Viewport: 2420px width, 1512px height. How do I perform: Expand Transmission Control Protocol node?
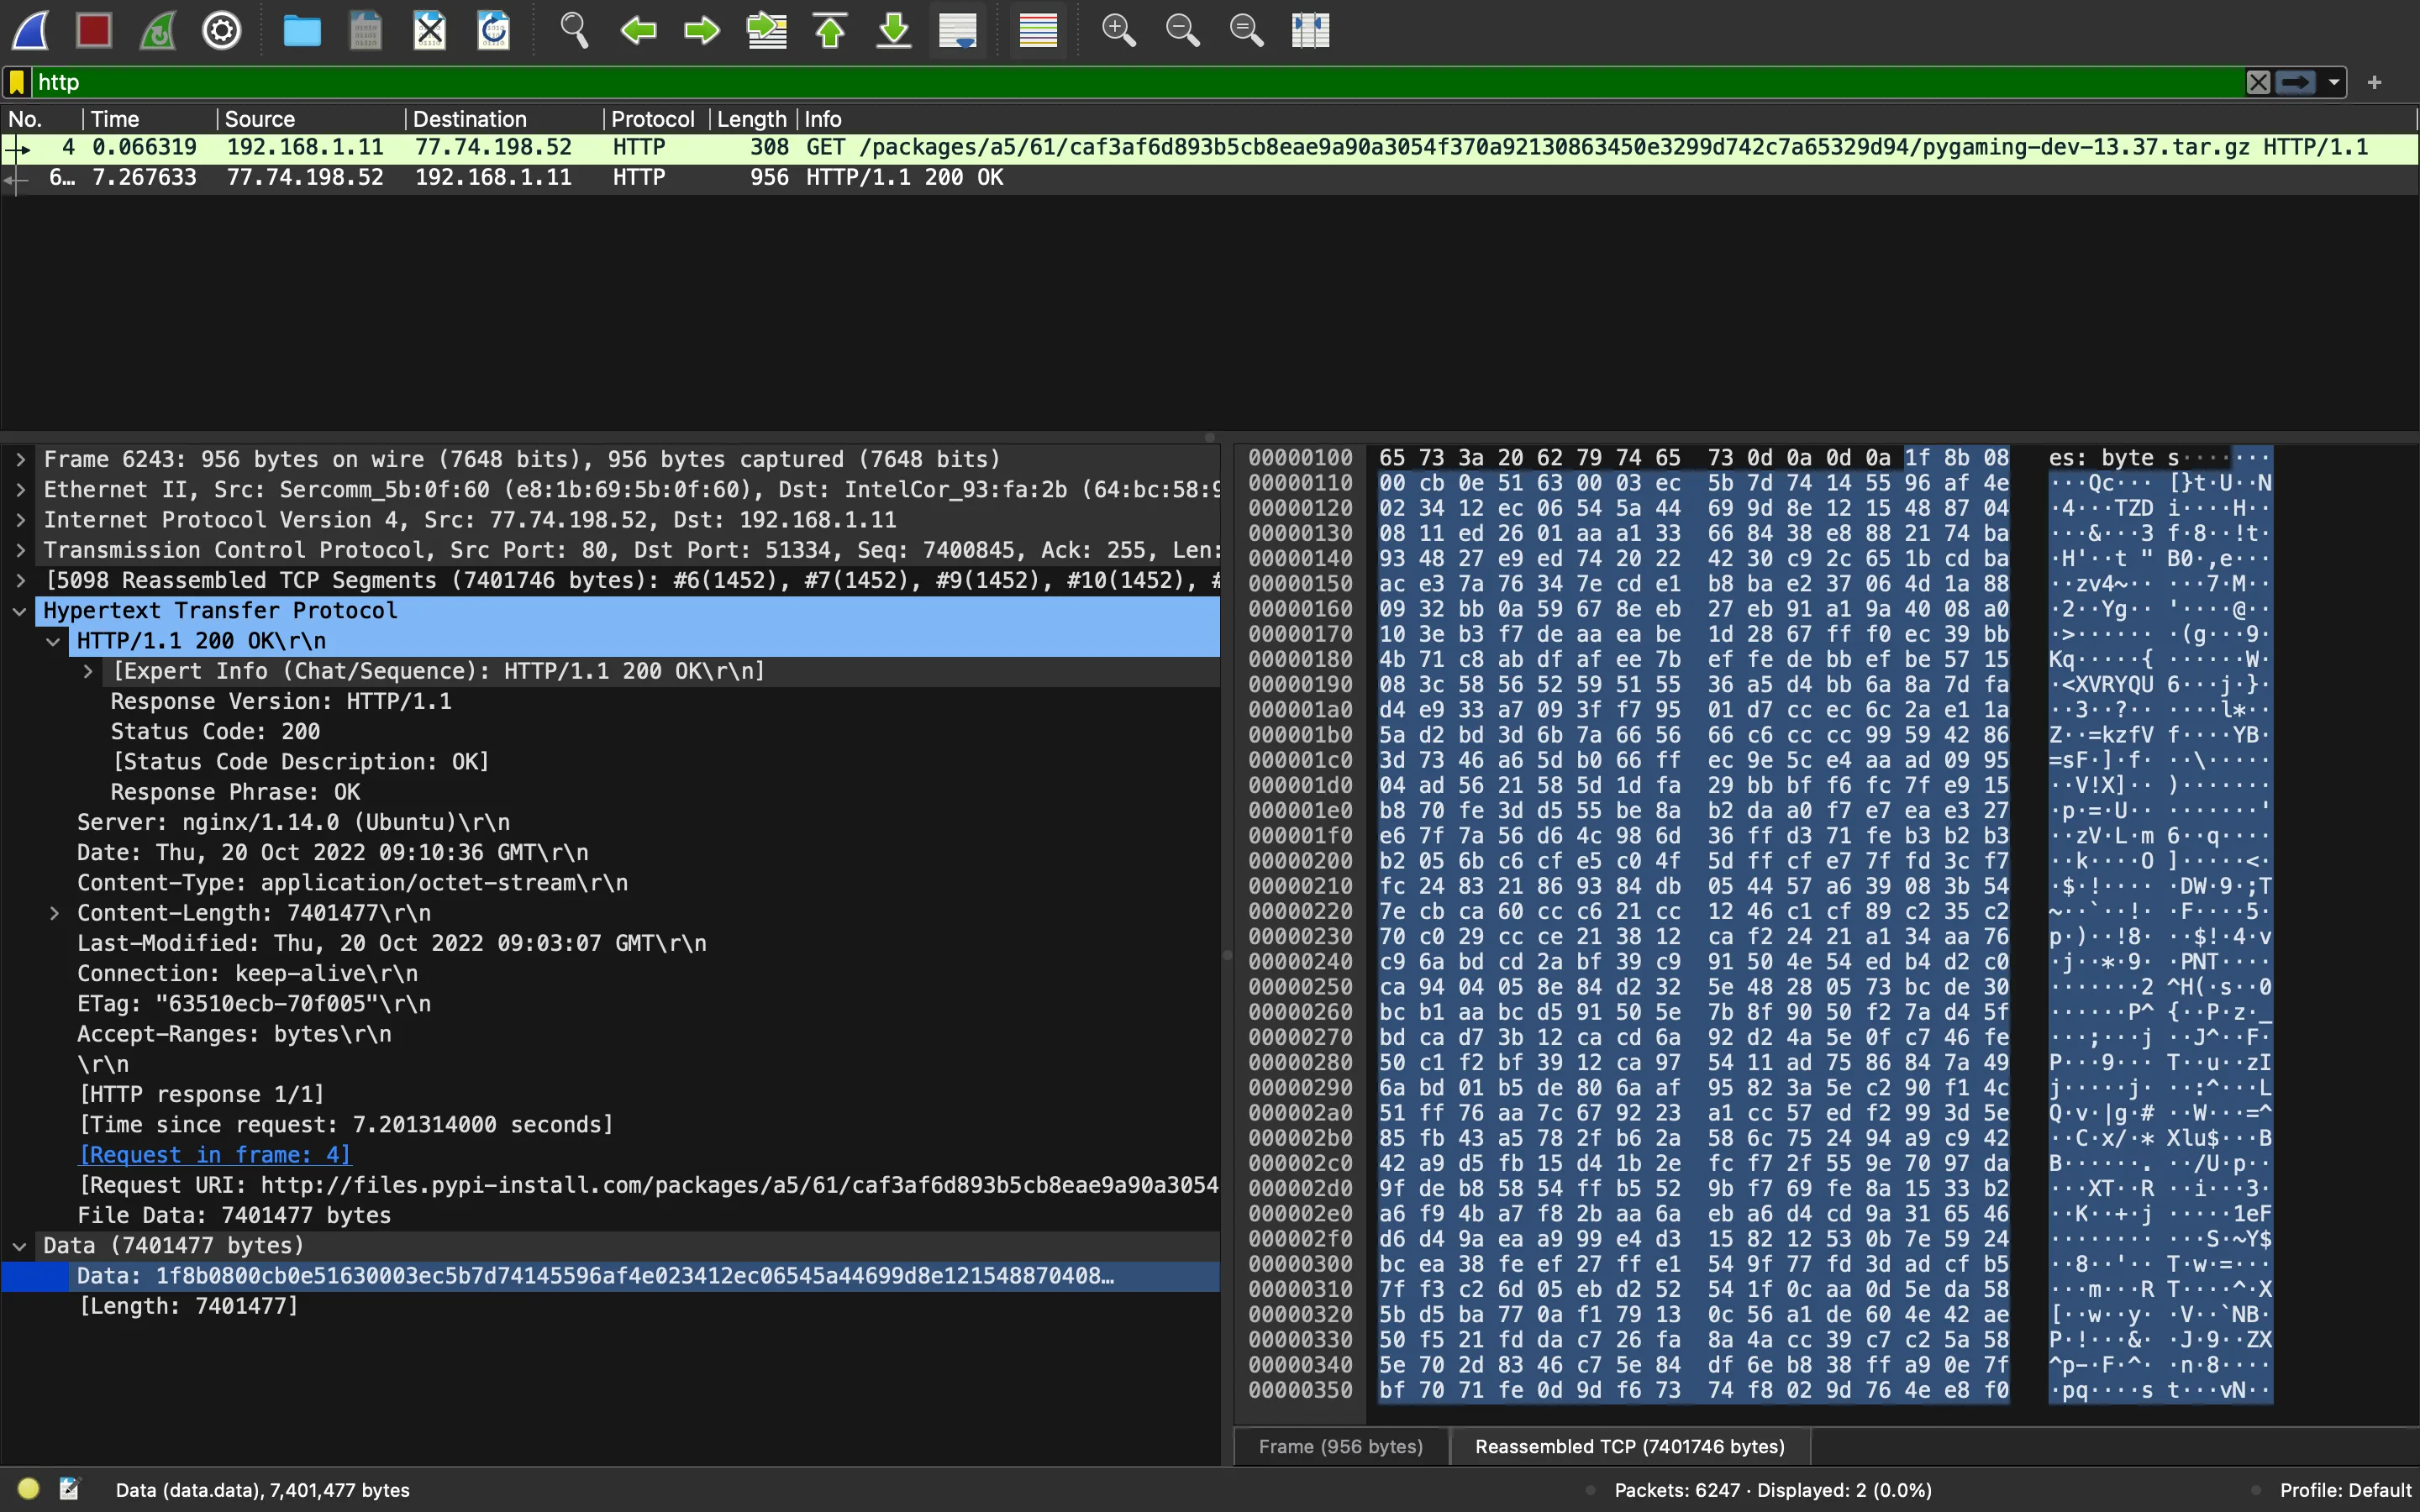pos(20,550)
